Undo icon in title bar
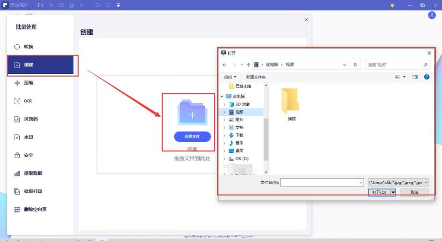Image resolution: width=442 pixels, height=241 pixels. tap(97, 5)
